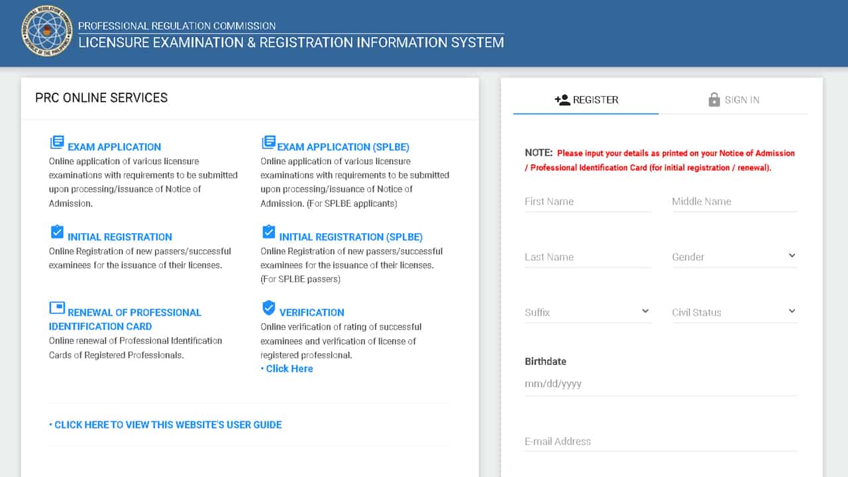Open EXAM APPLICATION (SPLBE) link
848x477 pixels.
coord(343,147)
